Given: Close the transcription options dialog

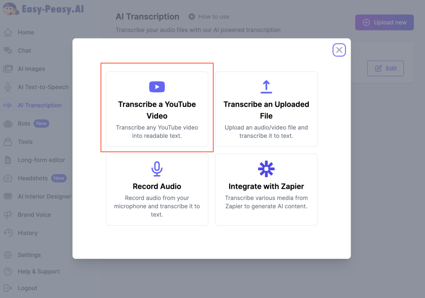Looking at the screenshot, I should coord(339,50).
